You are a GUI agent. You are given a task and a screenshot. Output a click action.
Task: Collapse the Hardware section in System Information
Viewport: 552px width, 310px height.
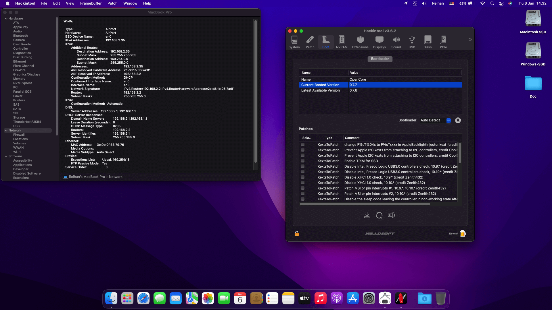pyautogui.click(x=6, y=18)
